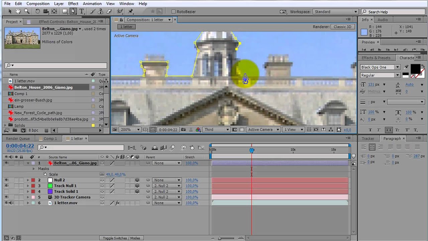
Task: Open Show Channel color management icon
Action: 198,130
